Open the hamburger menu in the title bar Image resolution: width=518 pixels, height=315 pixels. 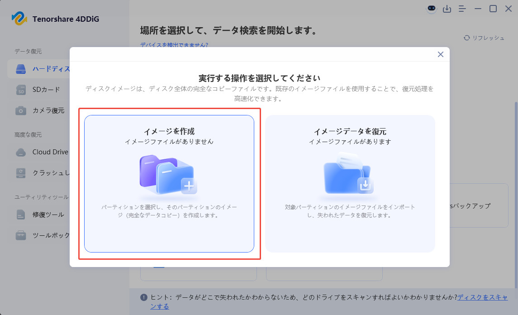click(x=462, y=9)
